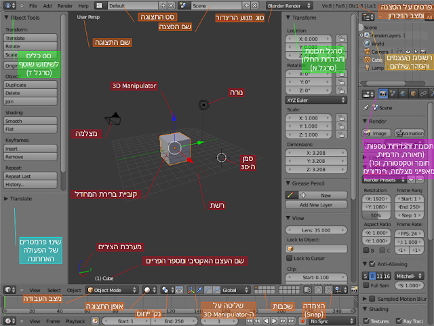Switch to the Object properties tab

point(413,94)
